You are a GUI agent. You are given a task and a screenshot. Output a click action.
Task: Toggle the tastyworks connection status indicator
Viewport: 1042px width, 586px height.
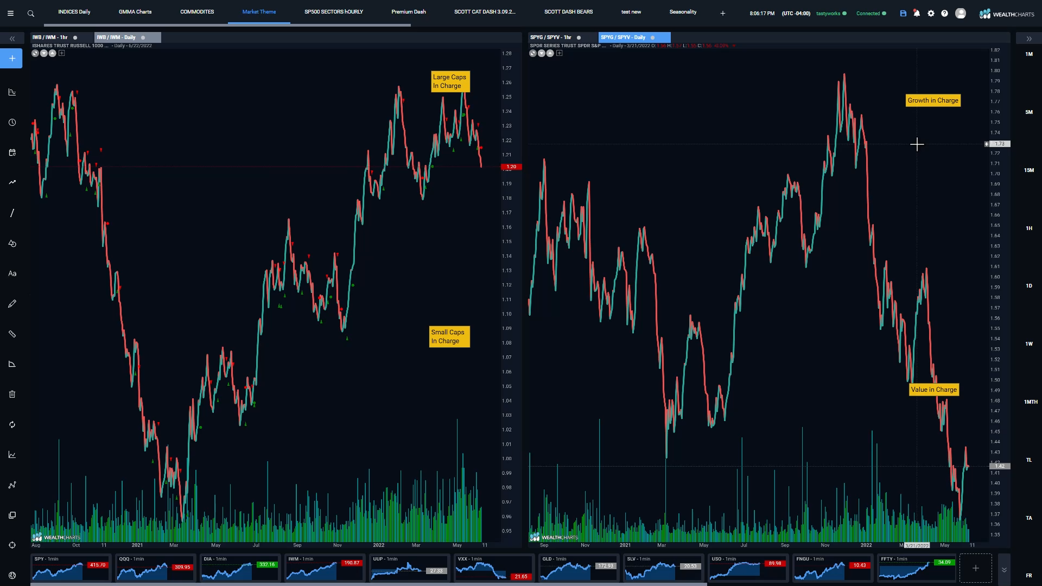pos(844,13)
